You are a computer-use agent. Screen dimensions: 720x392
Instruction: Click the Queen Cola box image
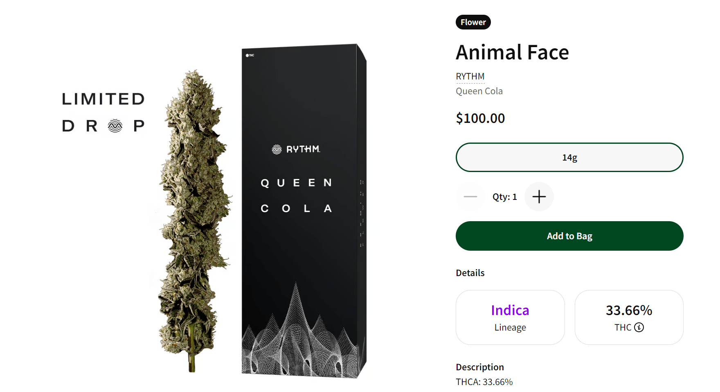click(304, 211)
